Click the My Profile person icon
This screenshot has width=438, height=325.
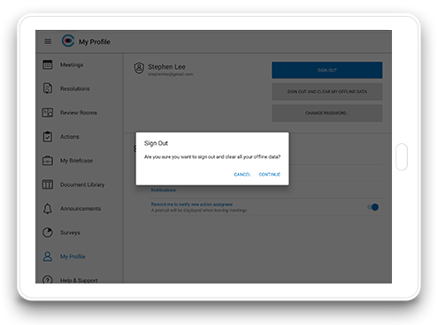(x=48, y=256)
